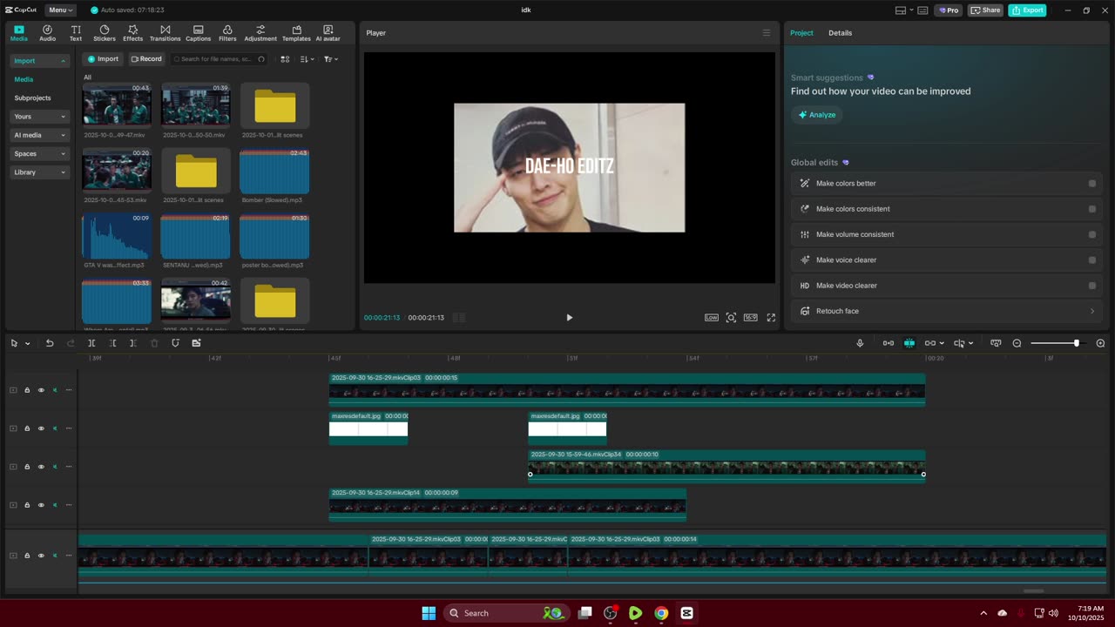Expand the Yours section dropdown
This screenshot has height=627, width=1115.
40,117
